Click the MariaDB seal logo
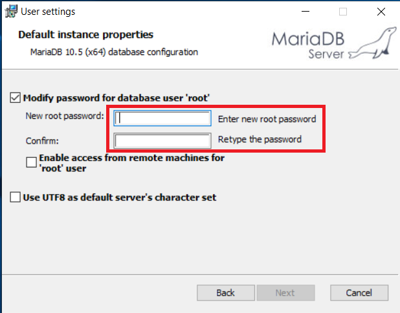 pyautogui.click(x=373, y=43)
